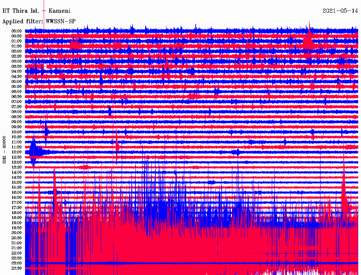
Task: Select the 15:00 time row label
Action: tap(17, 182)
